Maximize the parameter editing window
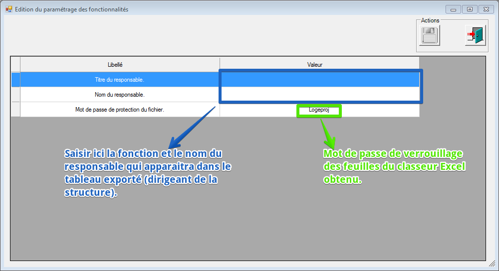This screenshot has width=499, height=271. [470, 9]
